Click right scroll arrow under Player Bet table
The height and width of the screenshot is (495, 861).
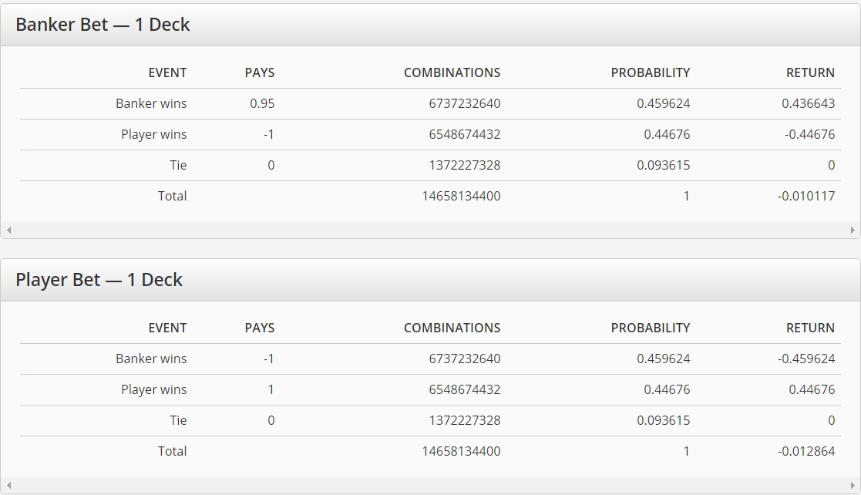[853, 485]
